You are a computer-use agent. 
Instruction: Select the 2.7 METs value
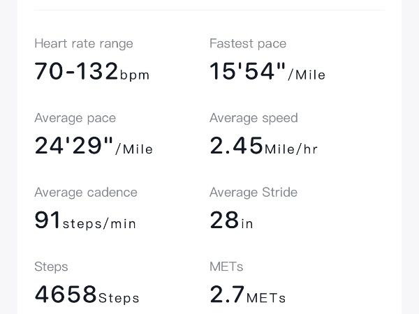coord(227,295)
